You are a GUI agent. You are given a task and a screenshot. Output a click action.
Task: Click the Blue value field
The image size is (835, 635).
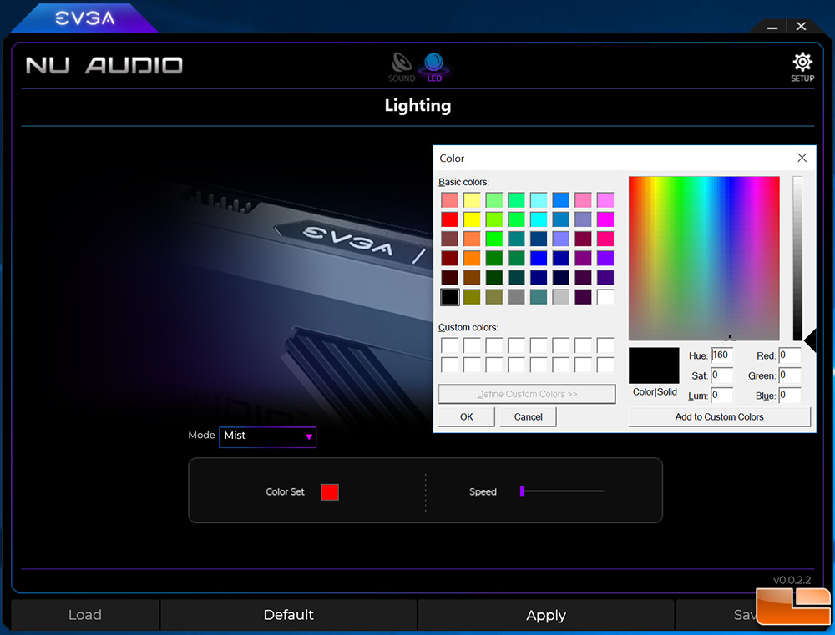click(790, 396)
